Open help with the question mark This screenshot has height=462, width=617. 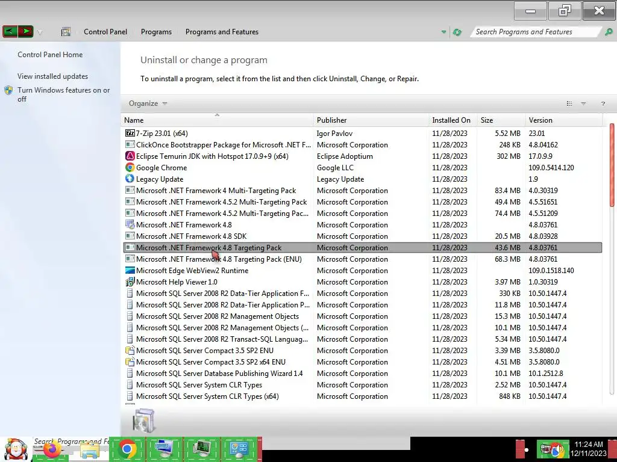pyautogui.click(x=603, y=103)
